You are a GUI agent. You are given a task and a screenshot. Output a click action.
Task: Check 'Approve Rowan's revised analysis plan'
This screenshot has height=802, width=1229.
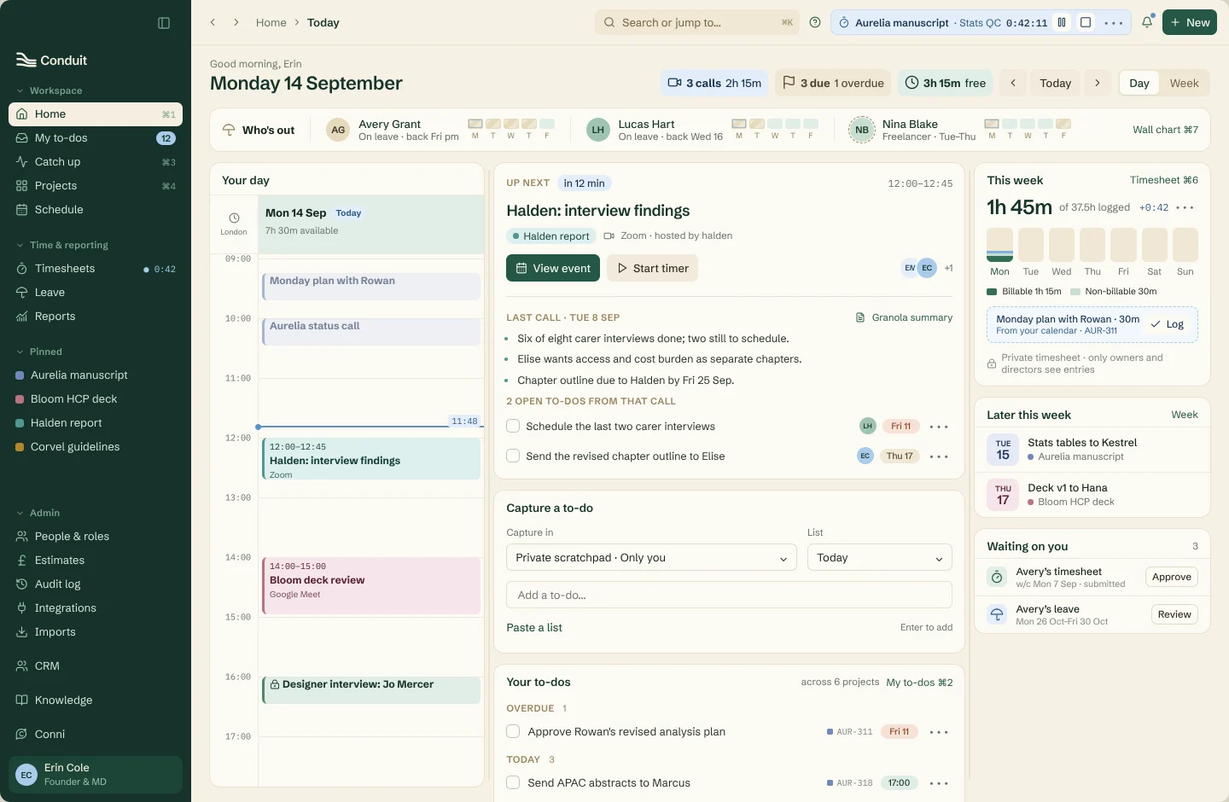[513, 731]
